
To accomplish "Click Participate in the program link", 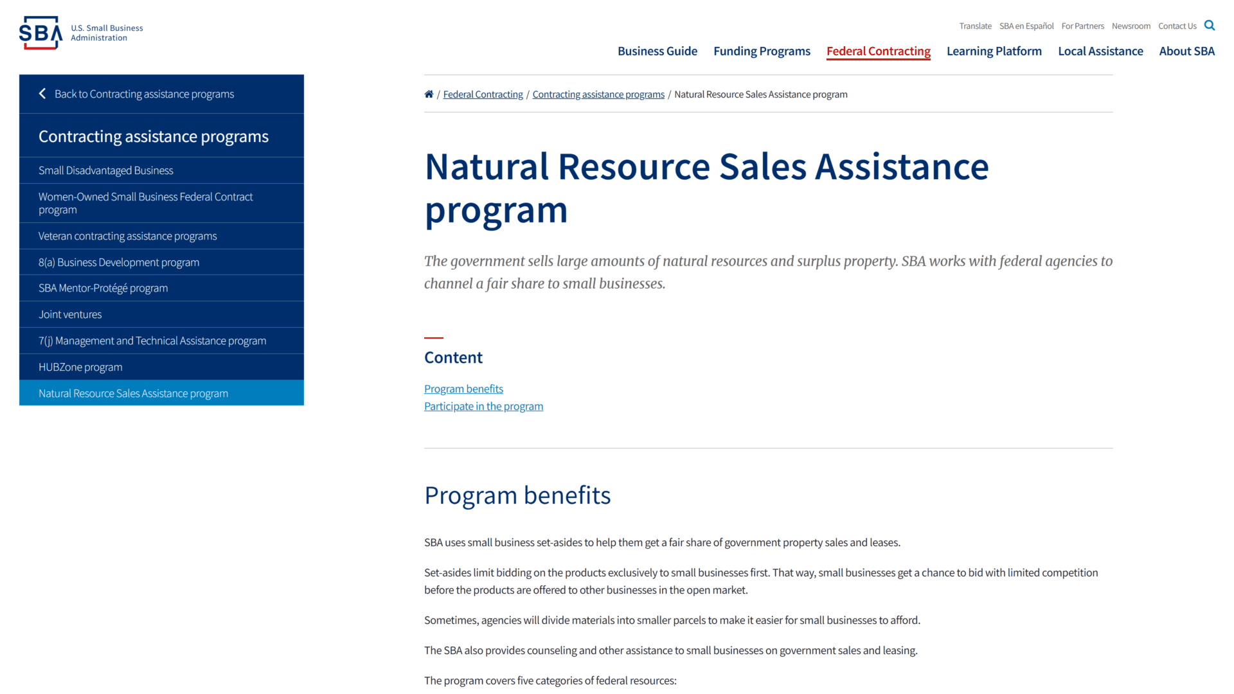I will point(483,406).
